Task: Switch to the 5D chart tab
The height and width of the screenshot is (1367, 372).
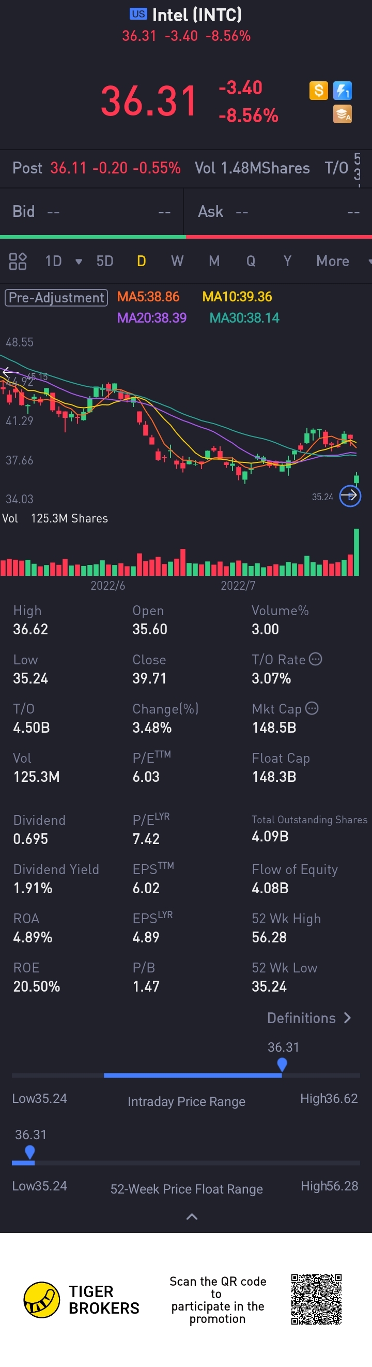Action: [x=105, y=261]
